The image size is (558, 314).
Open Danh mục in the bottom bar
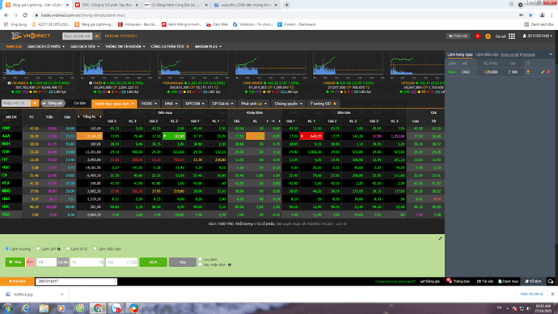click(508, 282)
